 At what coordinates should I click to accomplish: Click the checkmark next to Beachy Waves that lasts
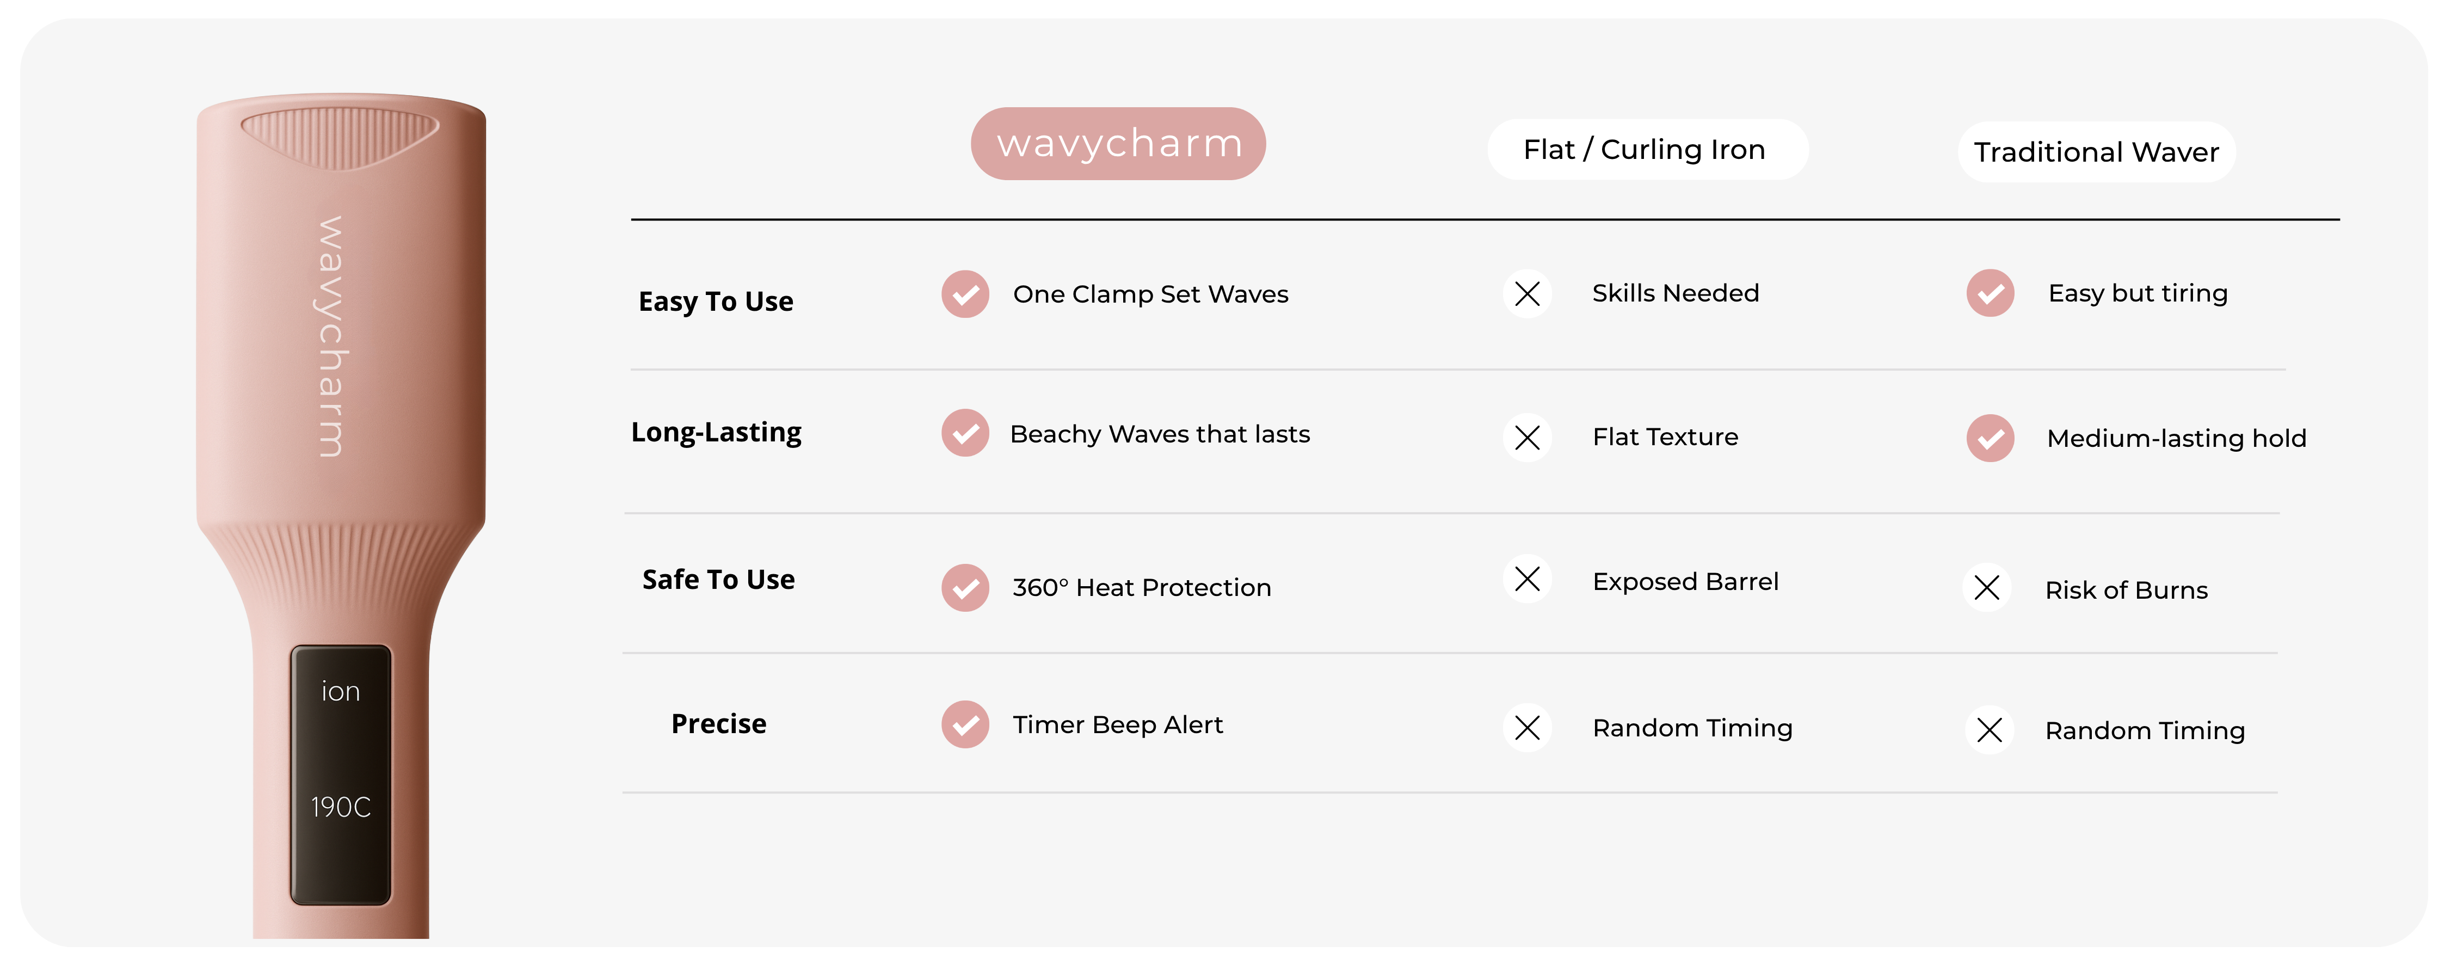(x=965, y=434)
